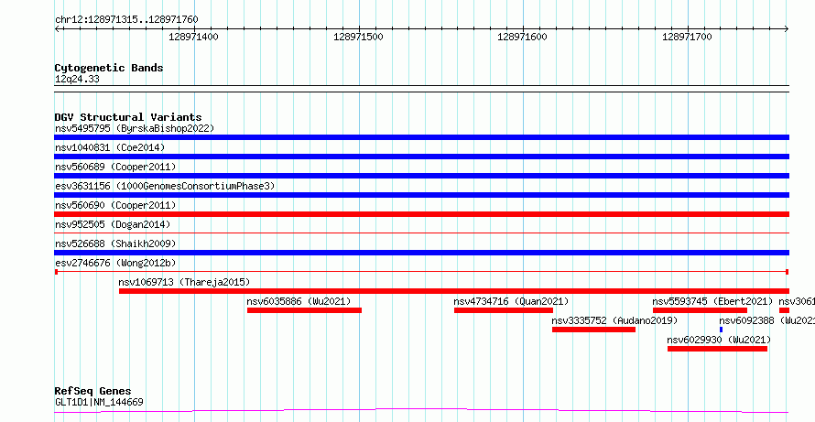Open the nsv5593745 (Ebert2021) label
This screenshot has width=815, height=422.
[712, 301]
